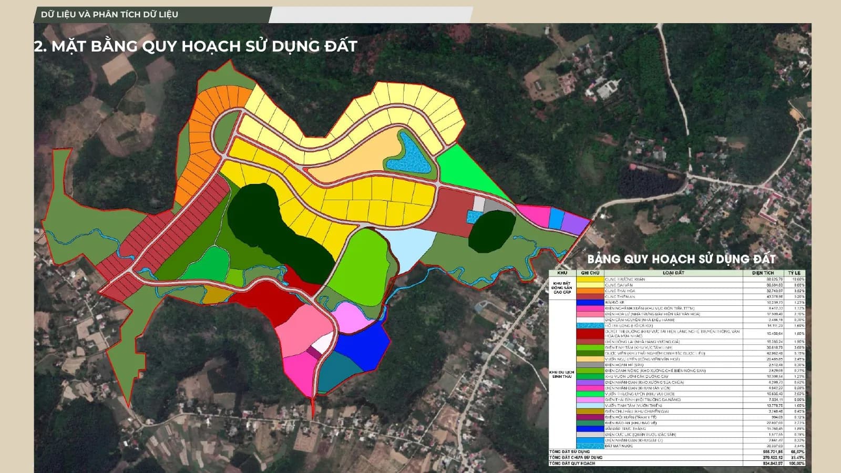Click the 'ĐIỆN CANH NÔNG' row label
This screenshot has height=473, width=841.
click(x=654, y=371)
